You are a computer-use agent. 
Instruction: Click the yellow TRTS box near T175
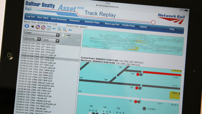[174, 95]
